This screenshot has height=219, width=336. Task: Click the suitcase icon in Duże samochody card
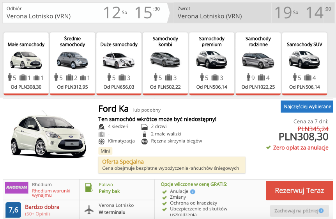(x=122, y=77)
